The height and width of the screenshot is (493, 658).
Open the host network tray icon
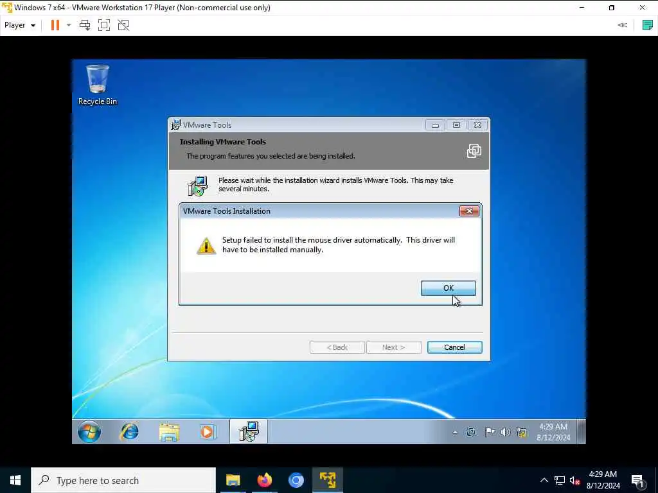pos(560,480)
